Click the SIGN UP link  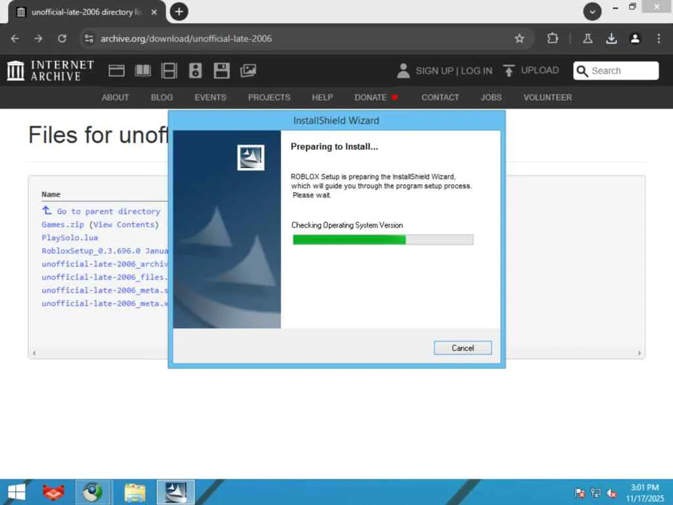tap(434, 71)
